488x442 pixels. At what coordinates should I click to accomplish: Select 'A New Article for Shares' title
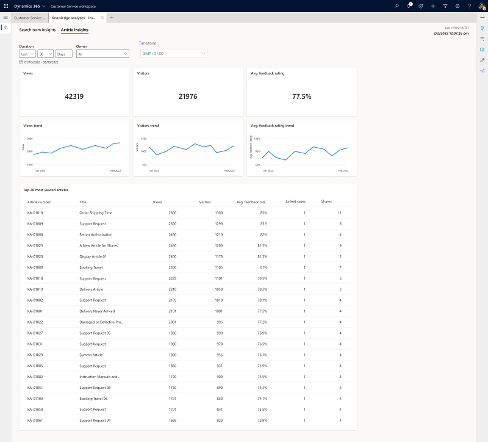(x=99, y=246)
